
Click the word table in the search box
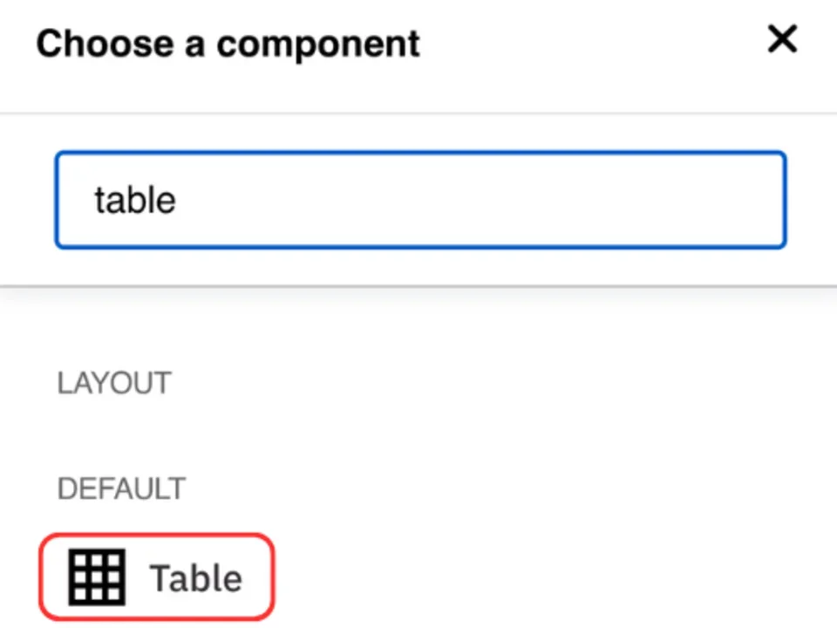click(x=135, y=200)
